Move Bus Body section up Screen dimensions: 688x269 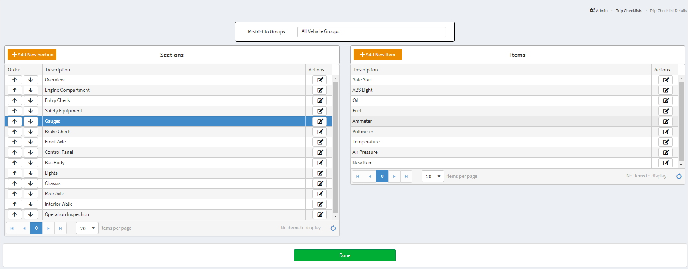[x=14, y=163]
